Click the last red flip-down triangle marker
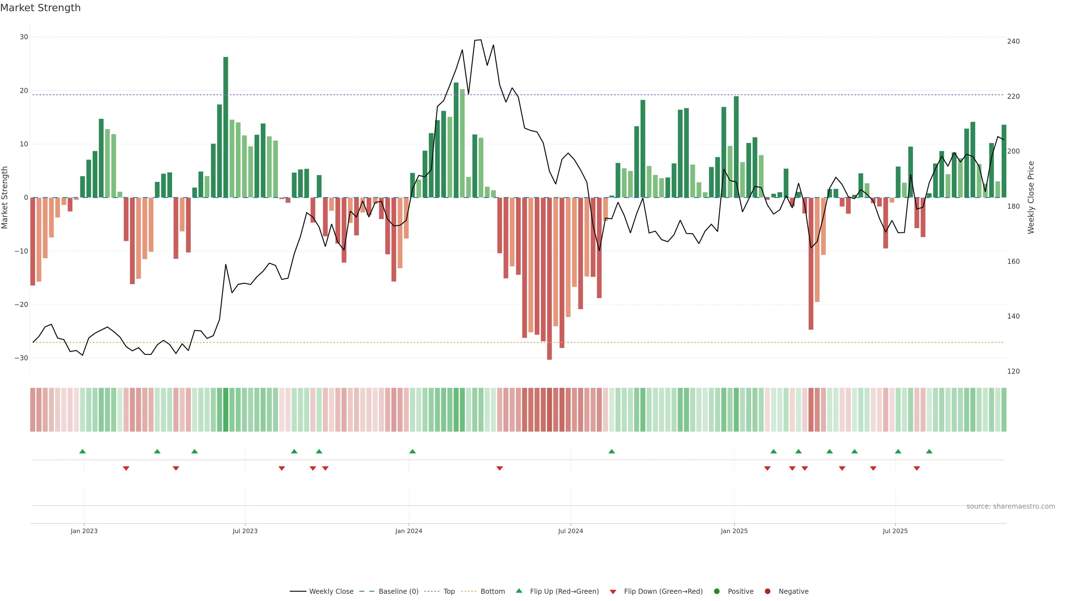Image resolution: width=1069 pixels, height=601 pixels. click(x=917, y=468)
